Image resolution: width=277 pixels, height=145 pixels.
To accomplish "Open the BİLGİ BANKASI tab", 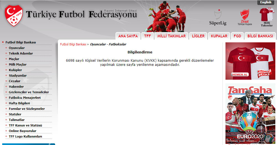I will click(260, 36).
